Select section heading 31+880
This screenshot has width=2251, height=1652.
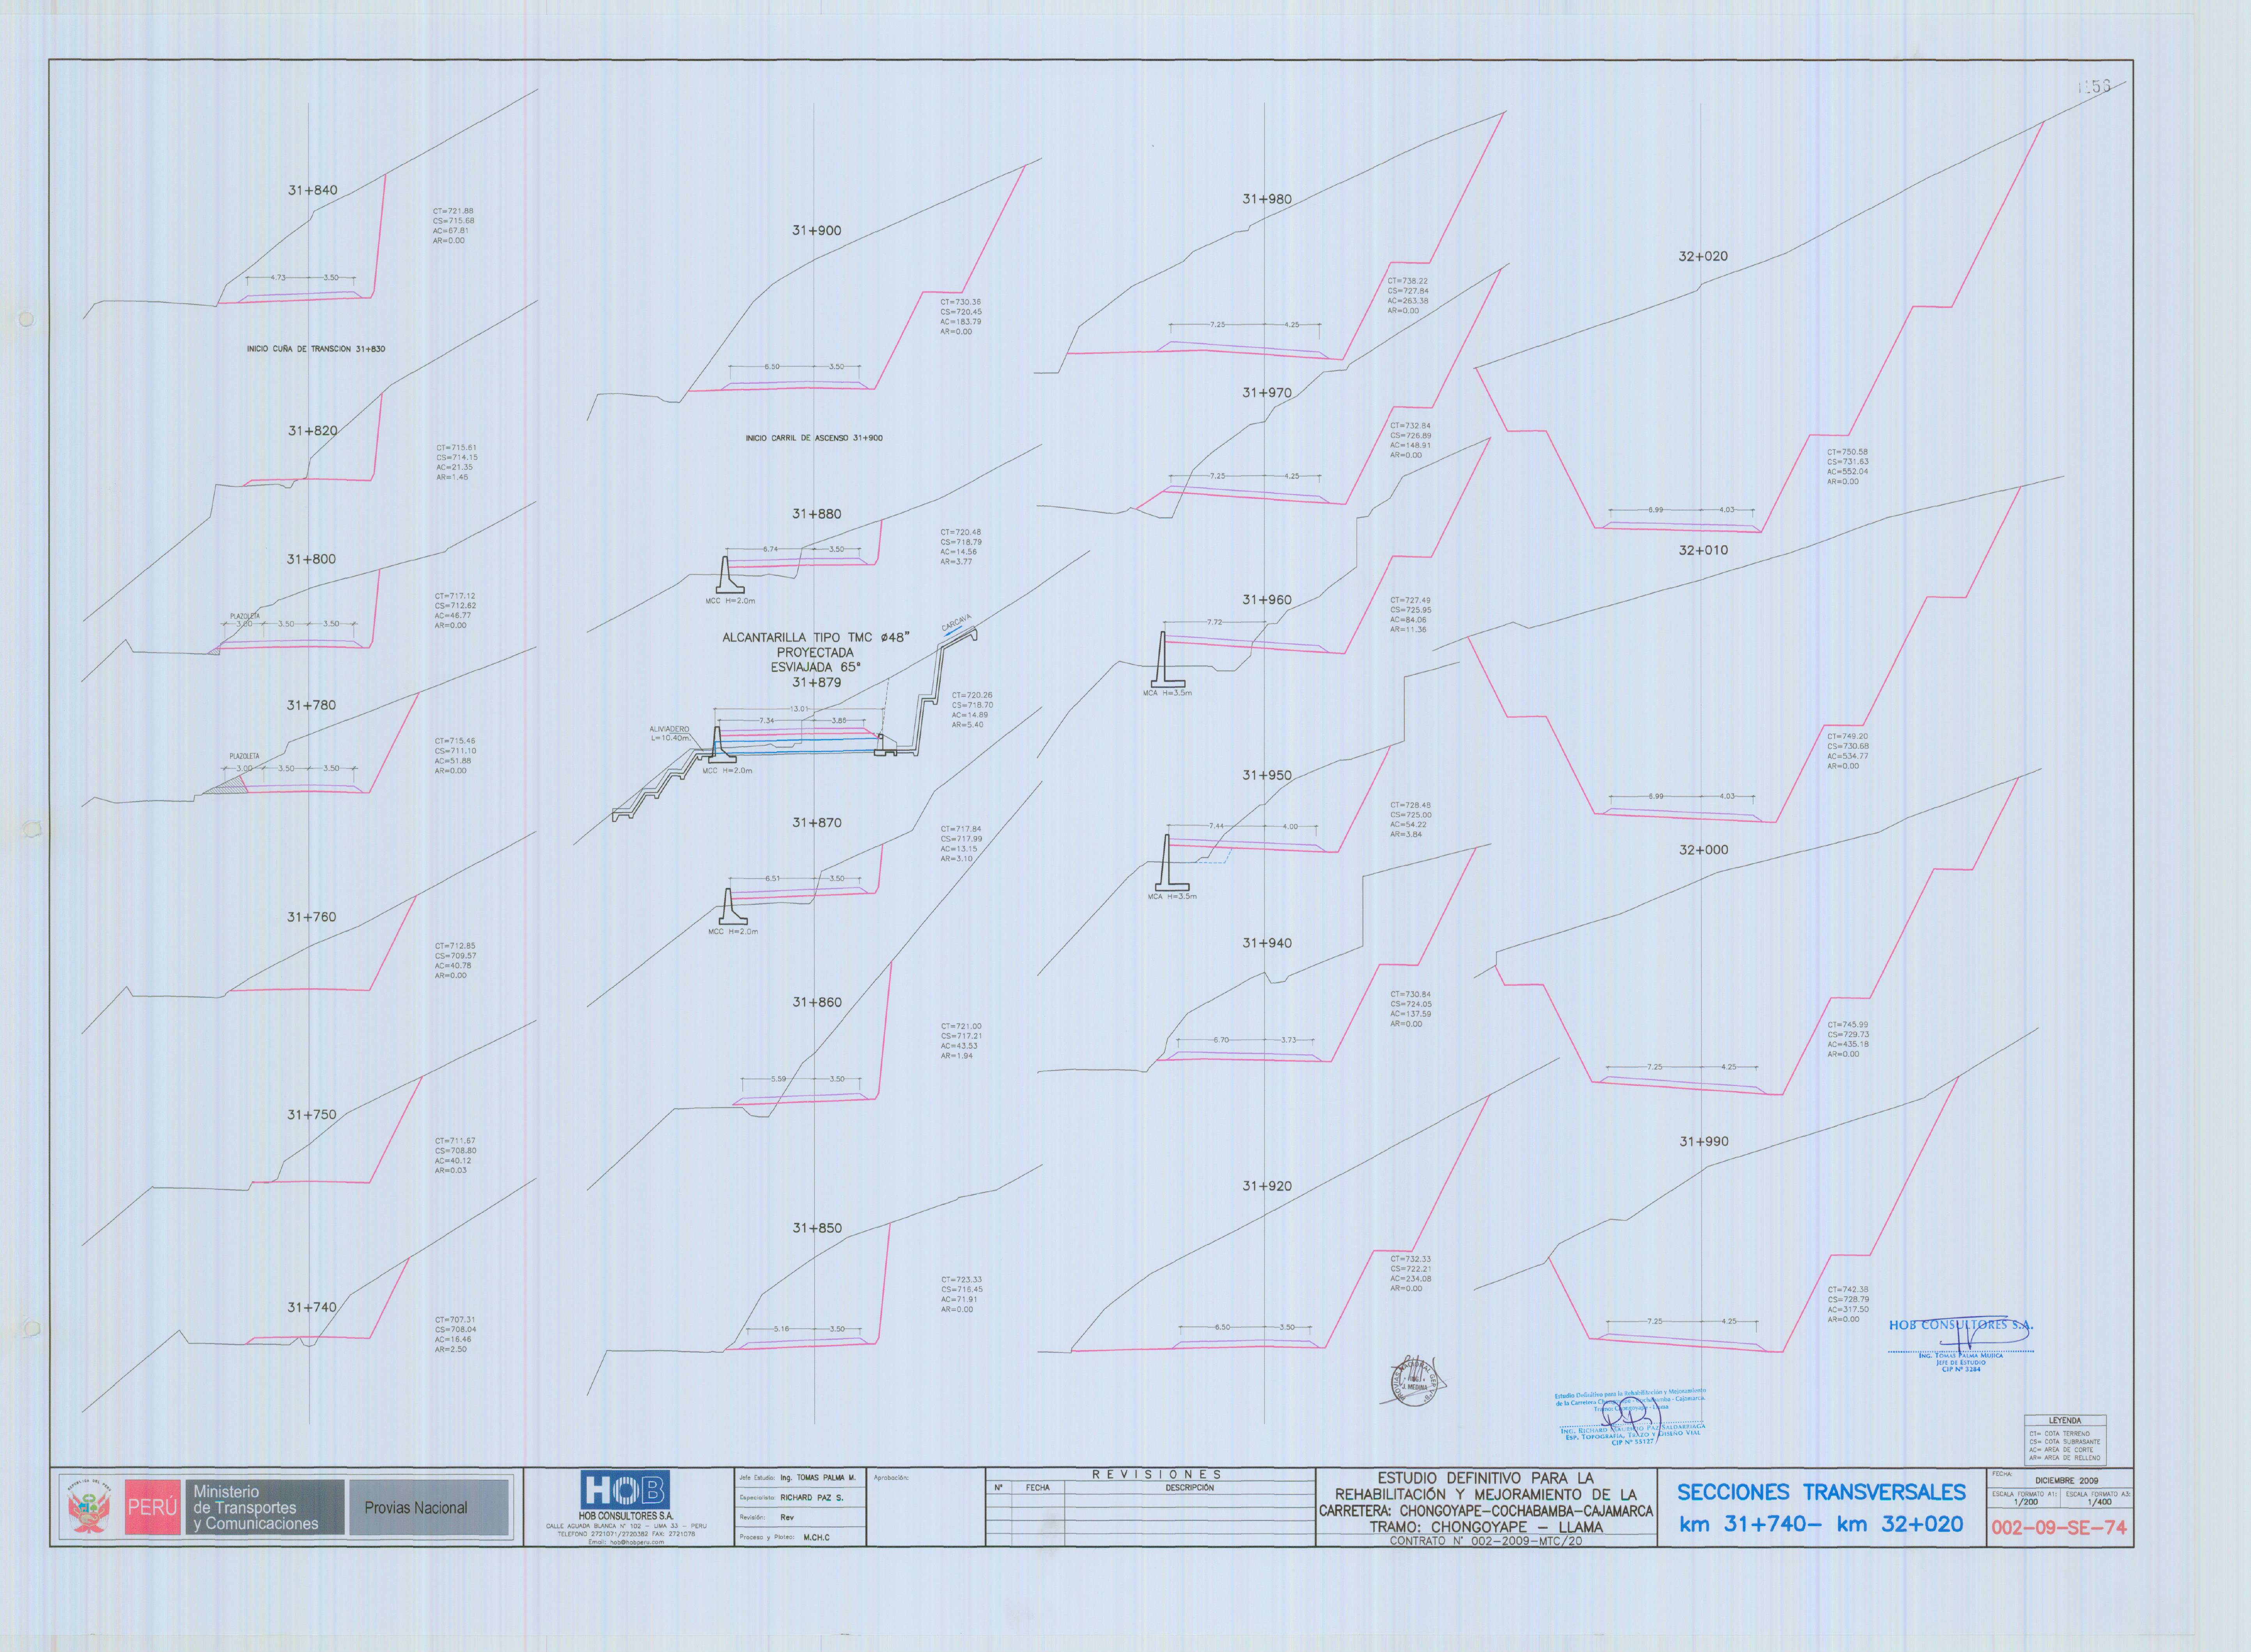pyautogui.click(x=817, y=514)
